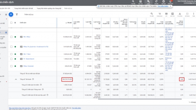Open the PM - Pillow campaign link
Screen dimensions: 196x110
click(27, 37)
